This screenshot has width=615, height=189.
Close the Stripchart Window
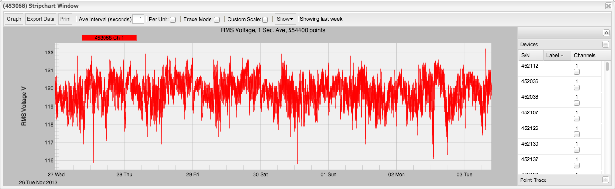tap(608, 6)
